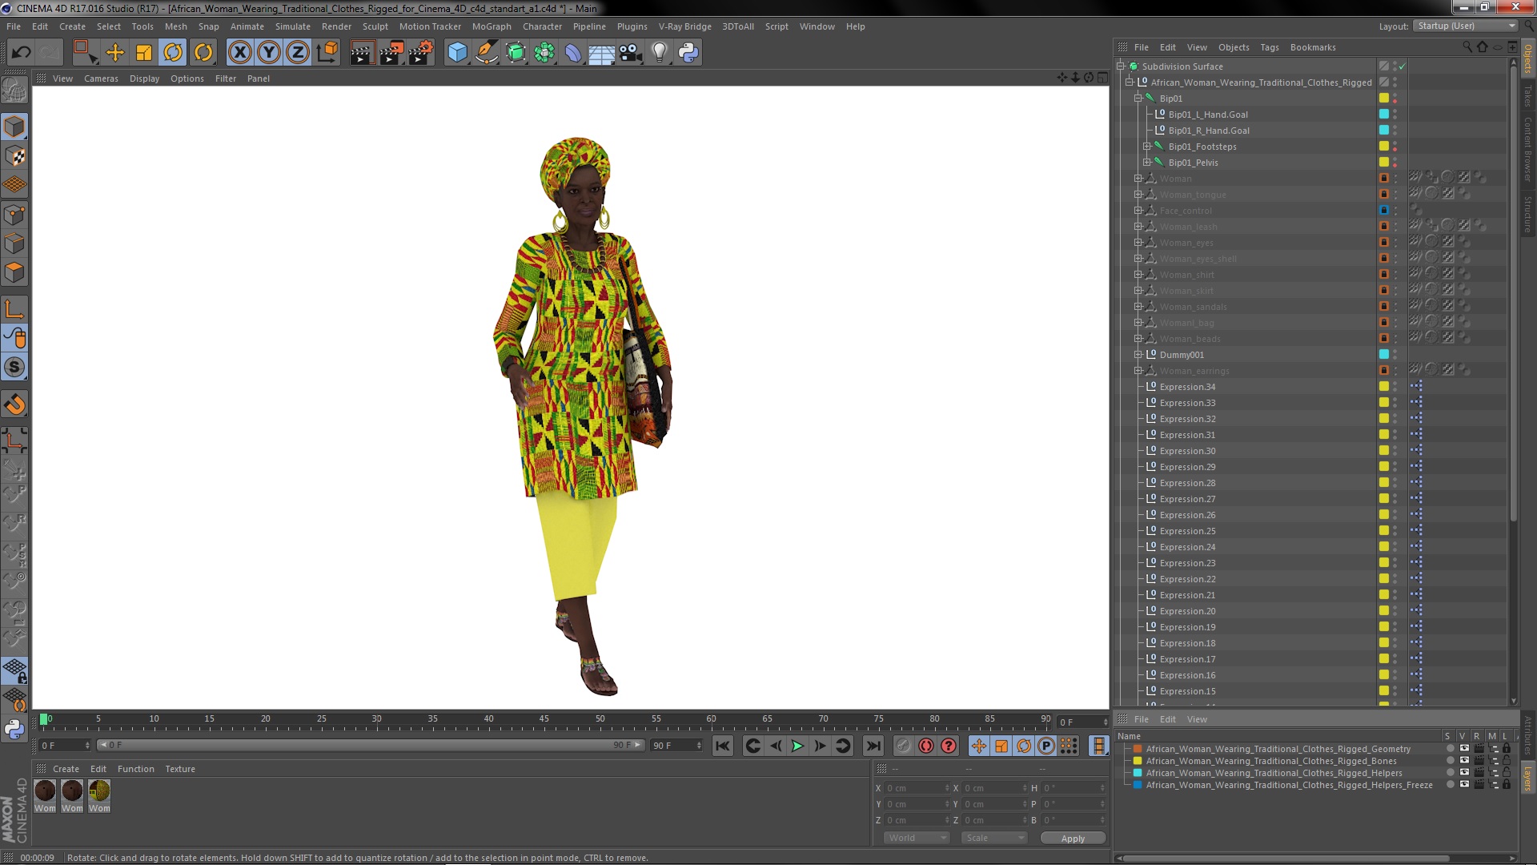Expand the Bip01_Footsteps node
The width and height of the screenshot is (1537, 865).
1147,147
